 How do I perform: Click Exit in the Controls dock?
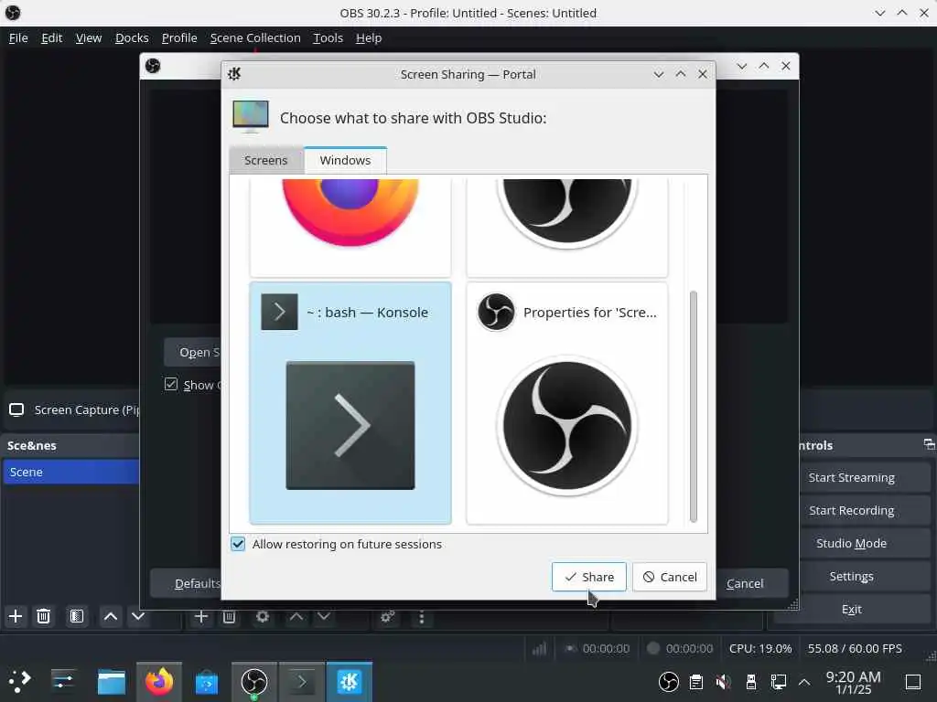pyautogui.click(x=852, y=609)
